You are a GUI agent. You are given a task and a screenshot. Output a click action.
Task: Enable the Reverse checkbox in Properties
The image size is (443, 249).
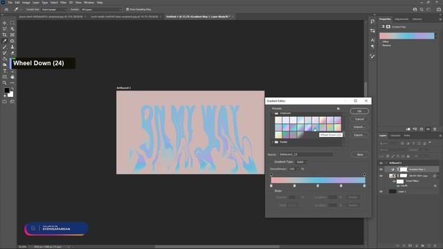click(x=381, y=45)
